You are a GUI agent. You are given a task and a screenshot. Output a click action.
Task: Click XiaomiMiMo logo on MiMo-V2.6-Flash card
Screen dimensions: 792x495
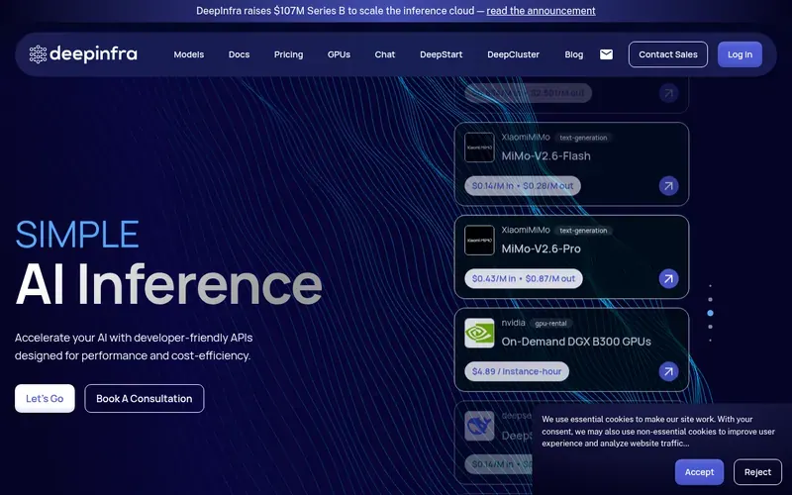(x=479, y=147)
